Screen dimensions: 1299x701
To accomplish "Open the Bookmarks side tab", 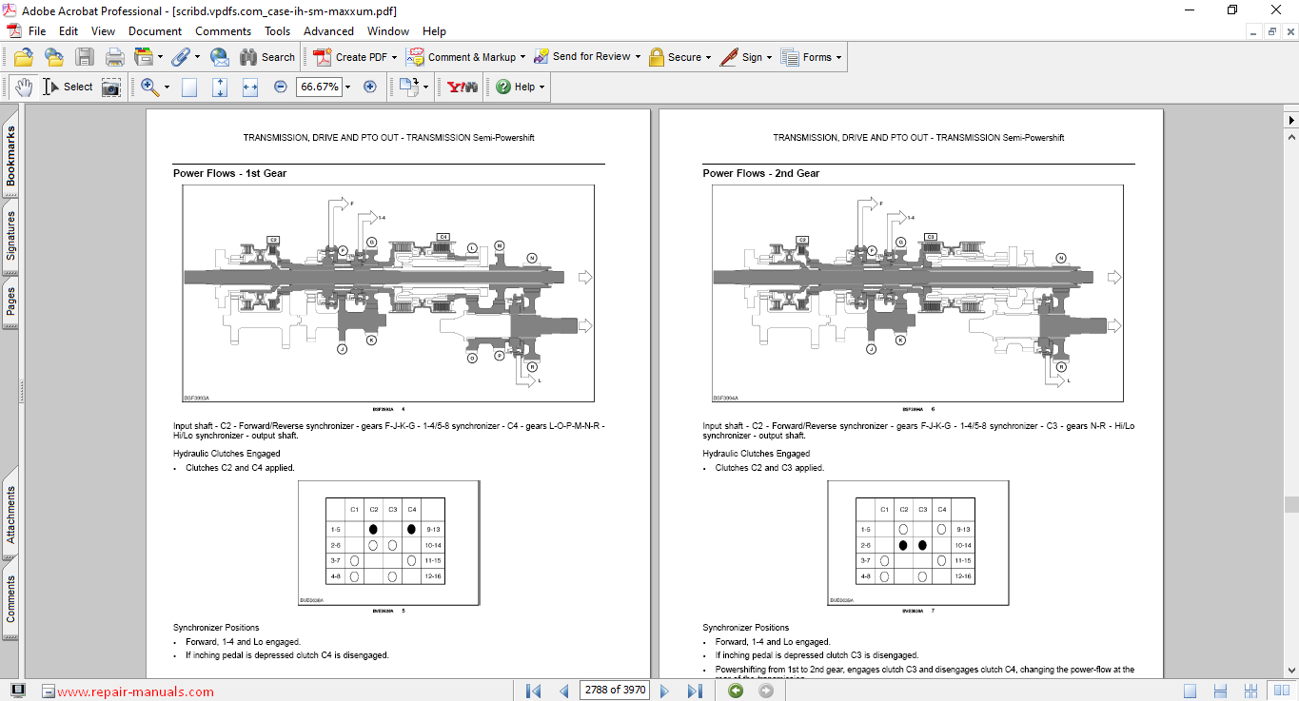I will pyautogui.click(x=10, y=157).
